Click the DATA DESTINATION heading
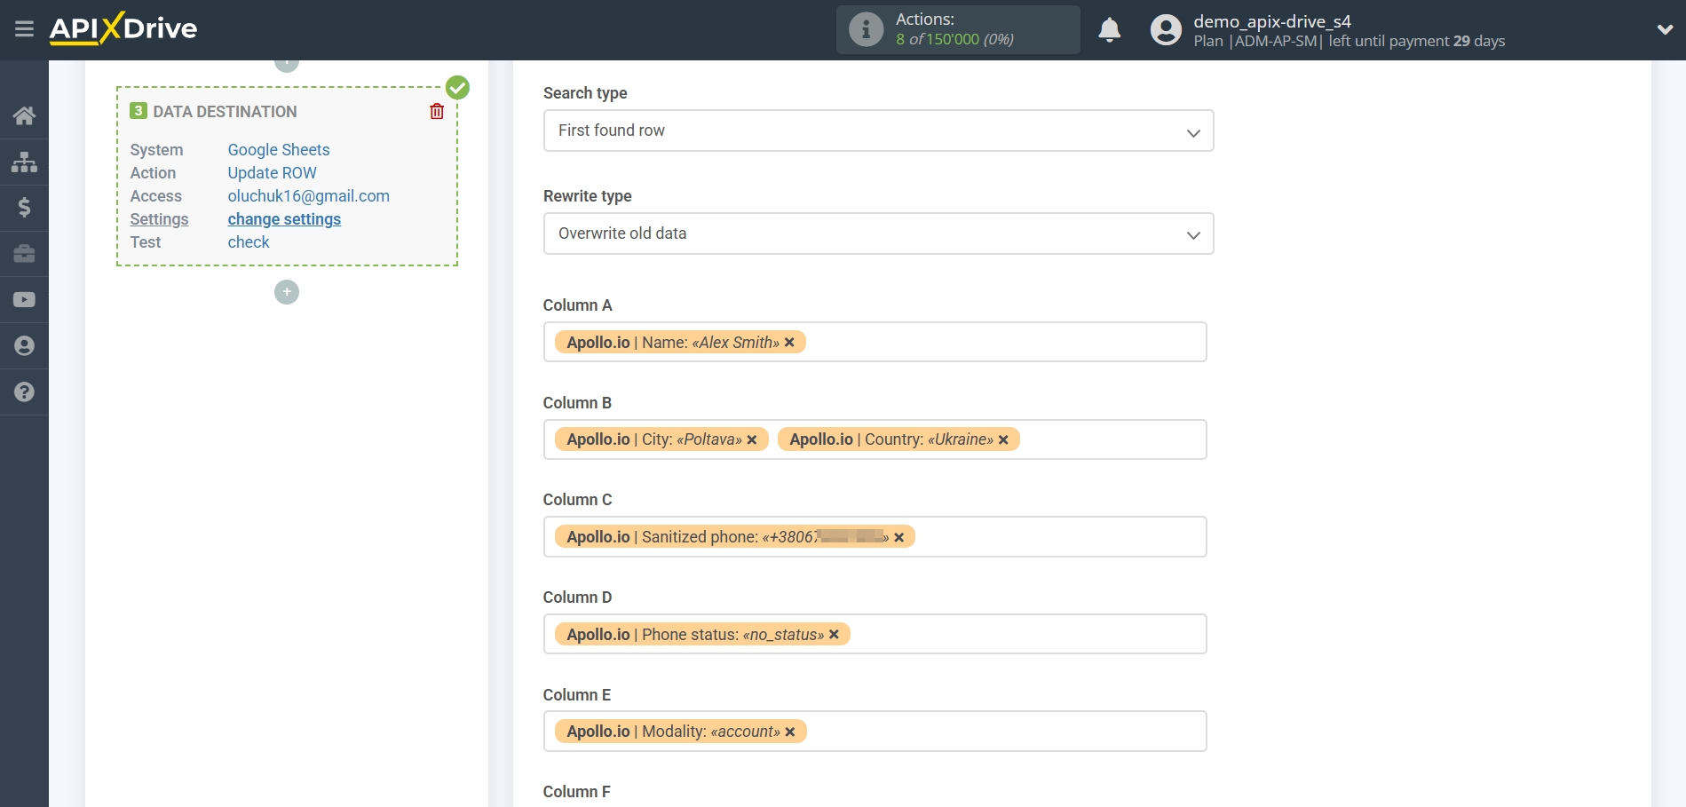Viewport: 1686px width, 807px height. tap(225, 112)
